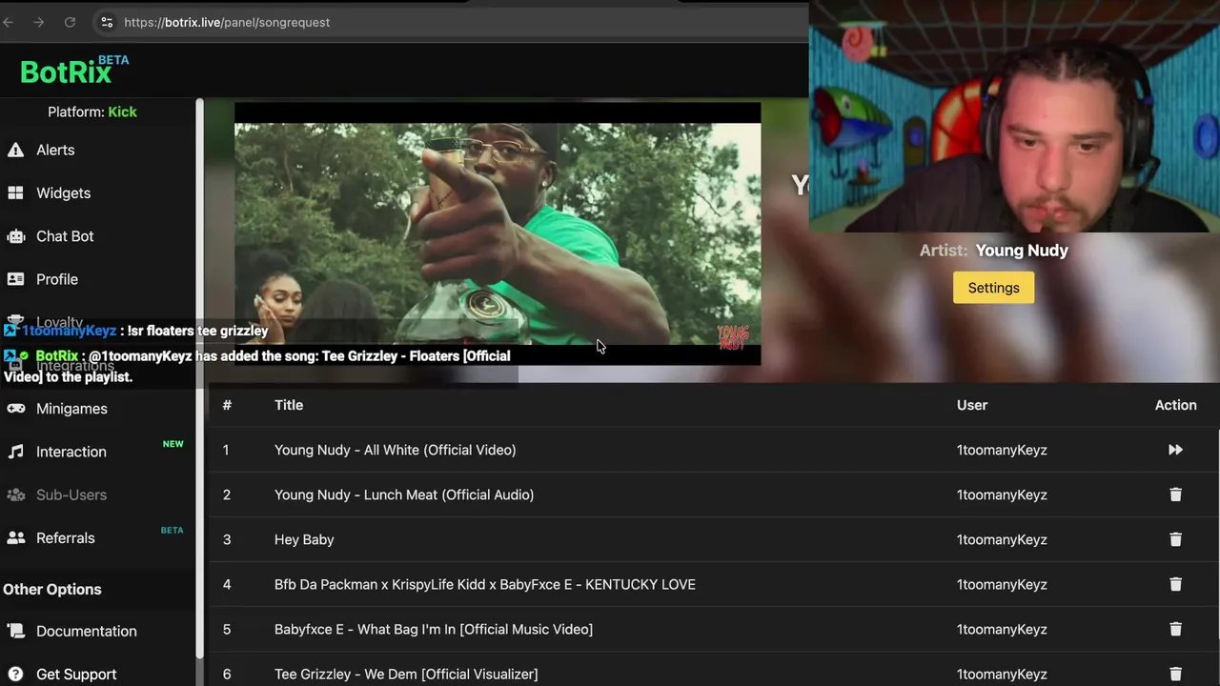Click the yellow Settings button
This screenshot has width=1220, height=686.
click(x=993, y=288)
